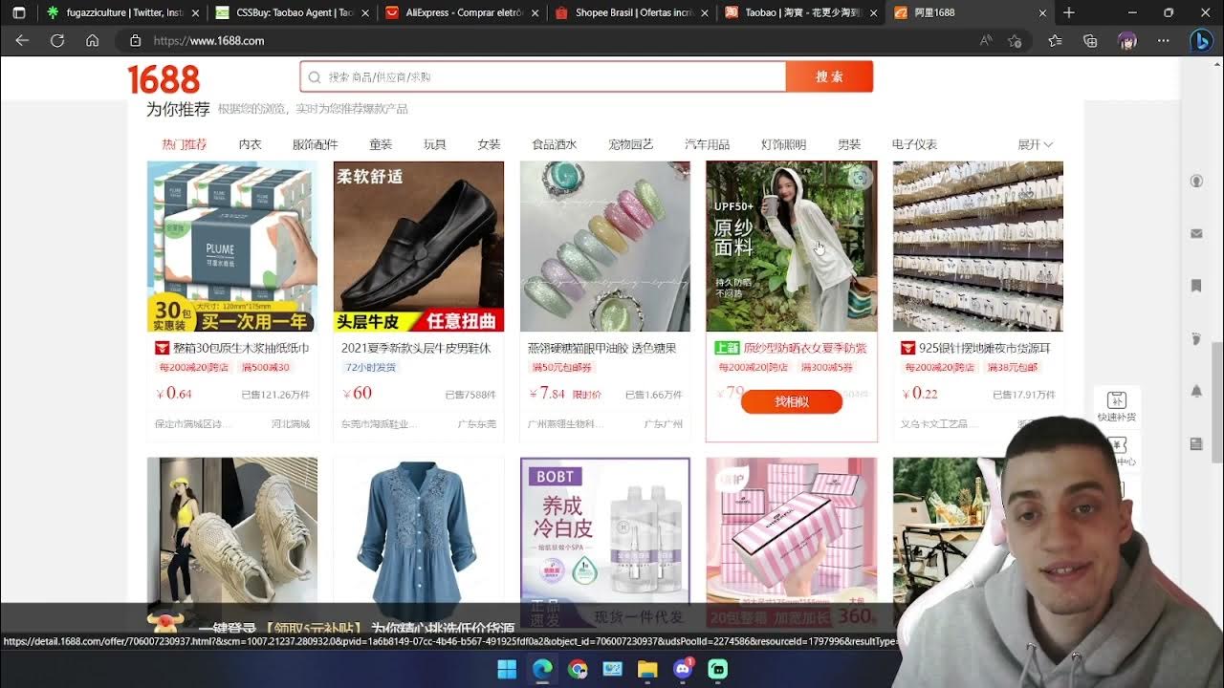Reload the 1688 page

coord(57,41)
